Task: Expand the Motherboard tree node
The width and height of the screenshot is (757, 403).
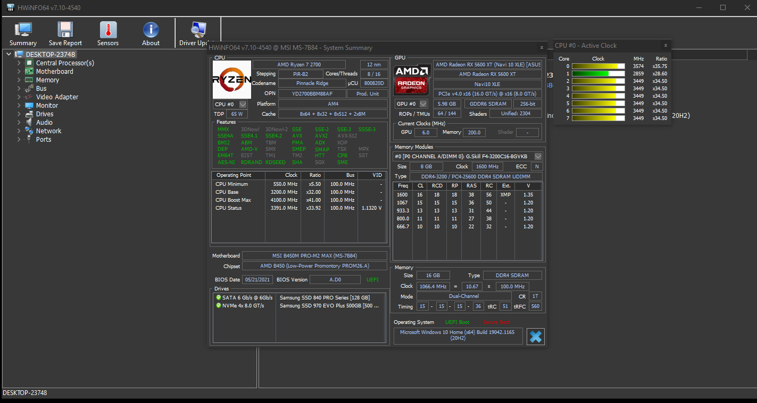Action: [x=19, y=71]
